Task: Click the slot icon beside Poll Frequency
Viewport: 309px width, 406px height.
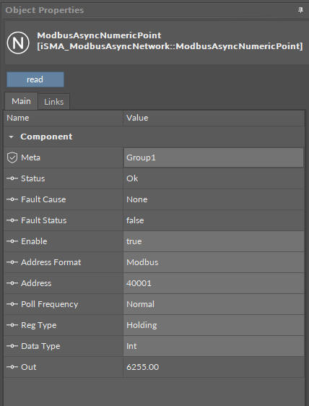Action: pyautogui.click(x=12, y=304)
